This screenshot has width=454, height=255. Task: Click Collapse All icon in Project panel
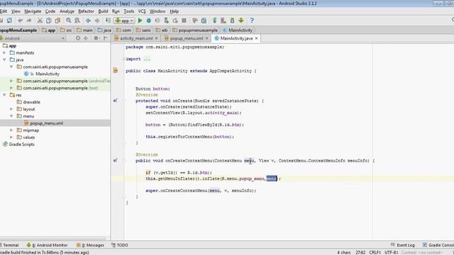pyautogui.click(x=86, y=38)
